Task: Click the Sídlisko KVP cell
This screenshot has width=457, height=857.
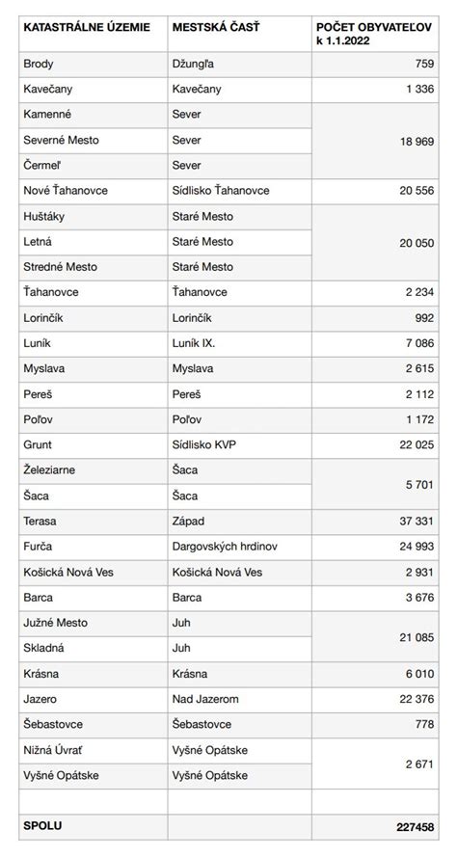Action: coord(239,445)
